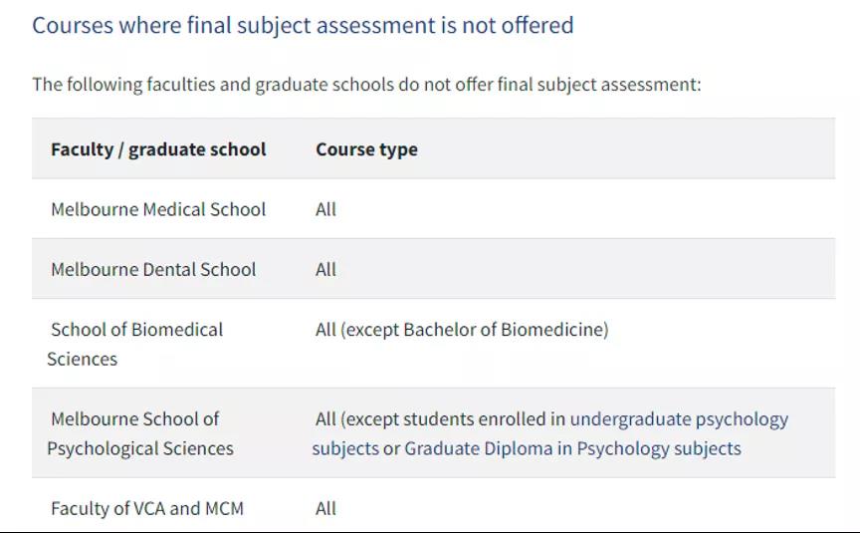860x533 pixels.
Task: Click the School of Biomedical Sciences cell
Action: (x=135, y=344)
